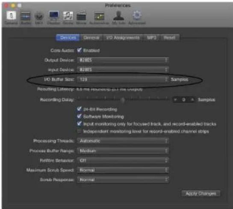Viewport: 233px width, 209px height.
Task: Open the Process Buffer Range dropdown
Action: 123,151
